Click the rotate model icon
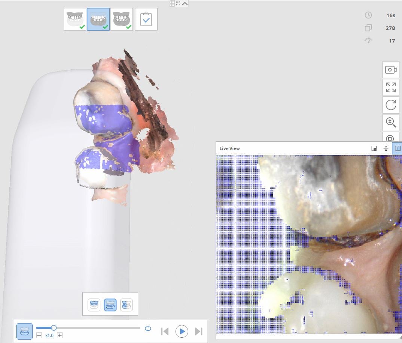Viewport: 402px width, 343px height. [391, 105]
